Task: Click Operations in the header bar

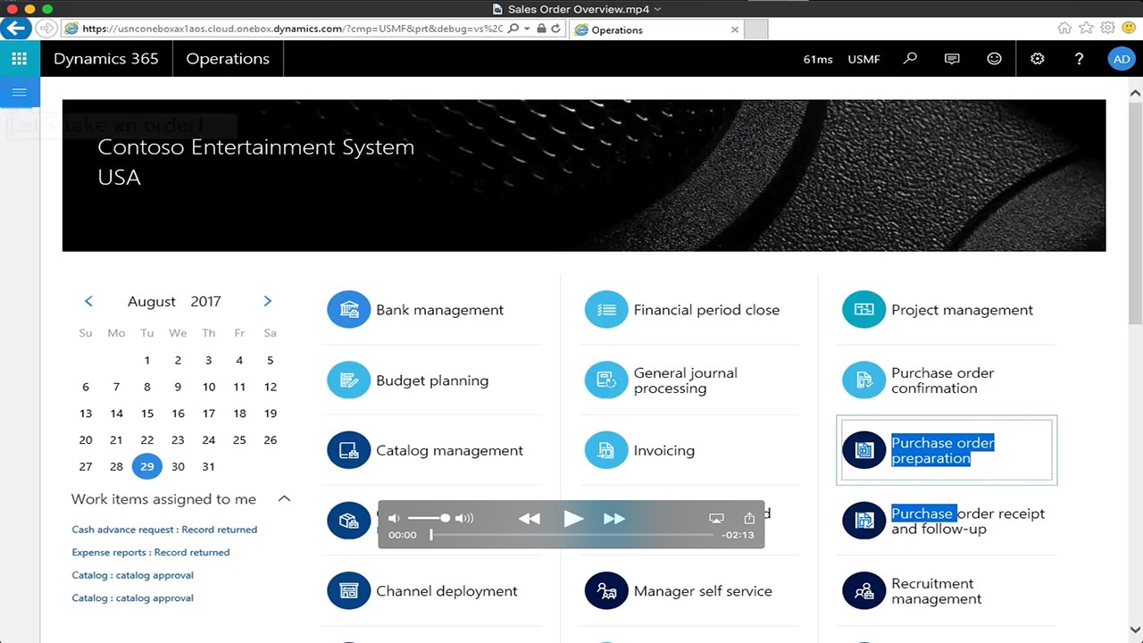Action: pos(228,59)
